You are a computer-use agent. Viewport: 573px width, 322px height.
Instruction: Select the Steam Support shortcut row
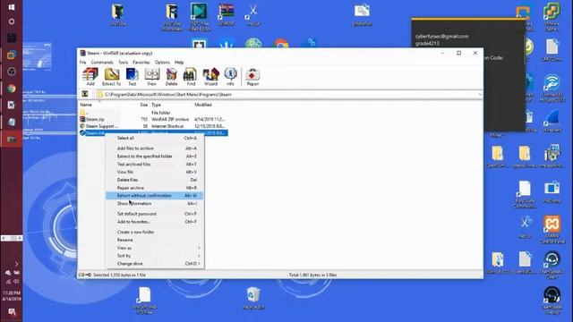click(153, 126)
